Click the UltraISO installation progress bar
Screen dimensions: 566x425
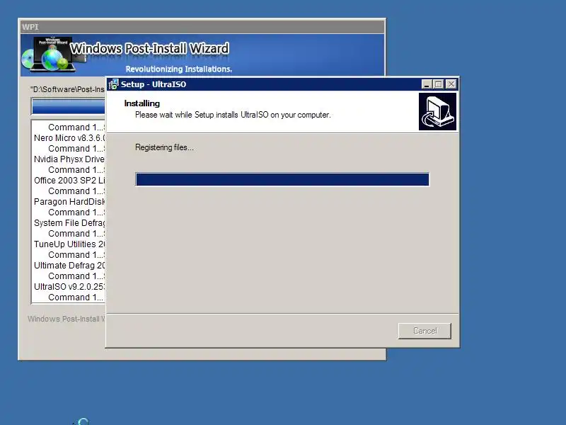coord(282,179)
